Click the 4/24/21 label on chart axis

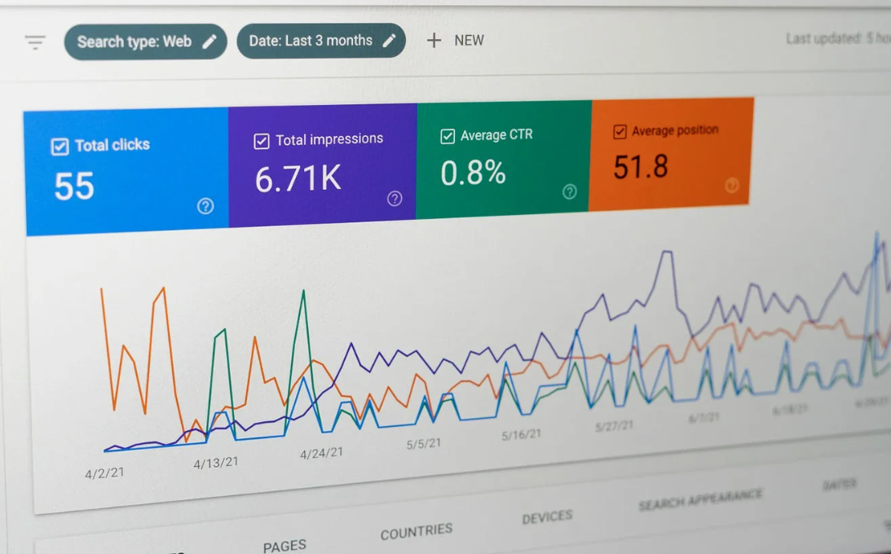(x=321, y=453)
